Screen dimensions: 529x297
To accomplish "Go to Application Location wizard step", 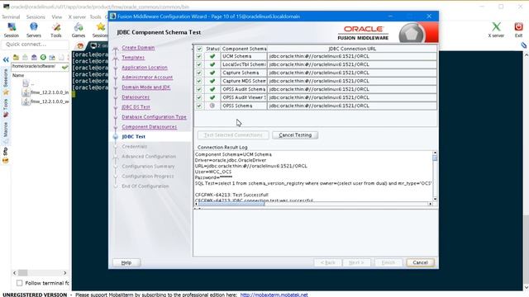I will point(145,68).
